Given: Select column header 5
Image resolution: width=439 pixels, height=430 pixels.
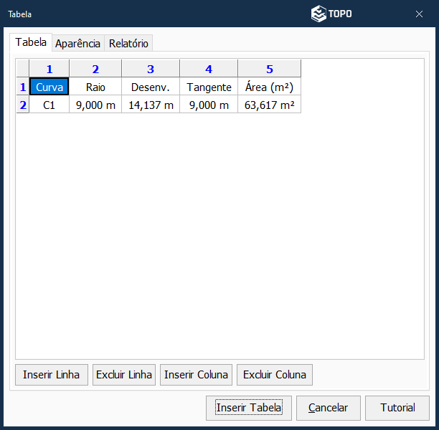Looking at the screenshot, I should (270, 69).
